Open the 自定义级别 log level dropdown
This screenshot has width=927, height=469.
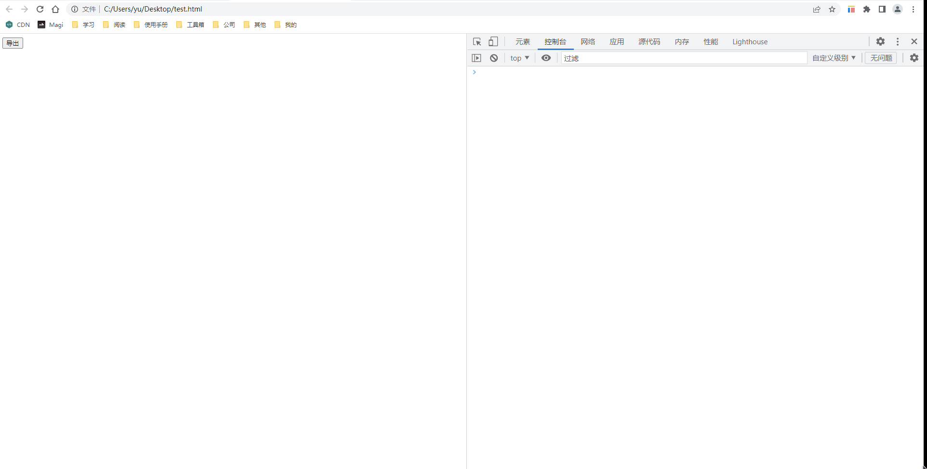point(834,58)
